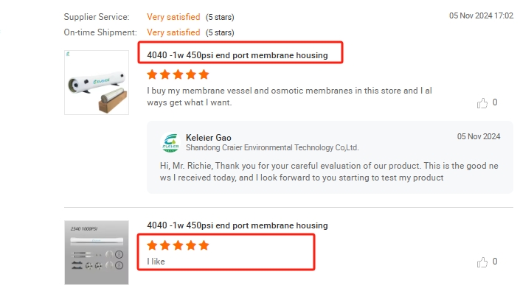This screenshot has width=520, height=305.
Task: Click thumbs-up on the "I like" review
Action: coord(482,262)
